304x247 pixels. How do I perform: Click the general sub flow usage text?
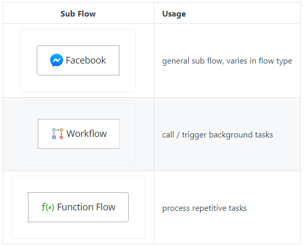click(x=227, y=61)
